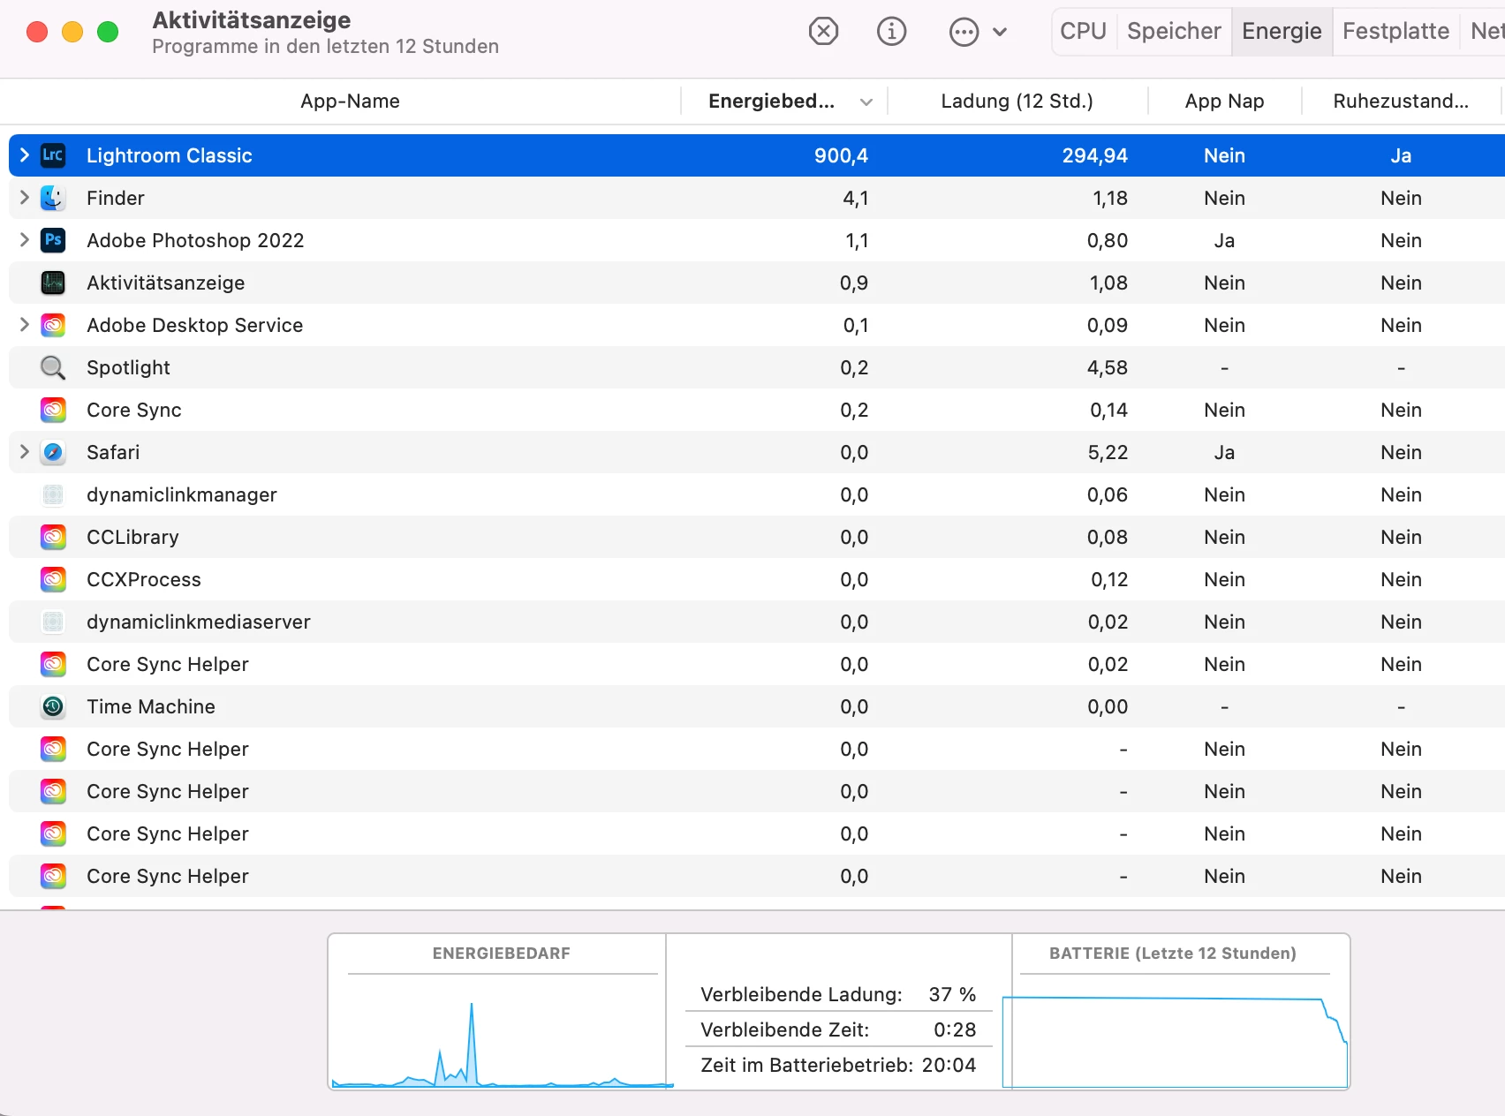Viewport: 1505px width, 1116px height.
Task: Sort by Ladung (12 Std.) column header
Action: pyautogui.click(x=1017, y=102)
